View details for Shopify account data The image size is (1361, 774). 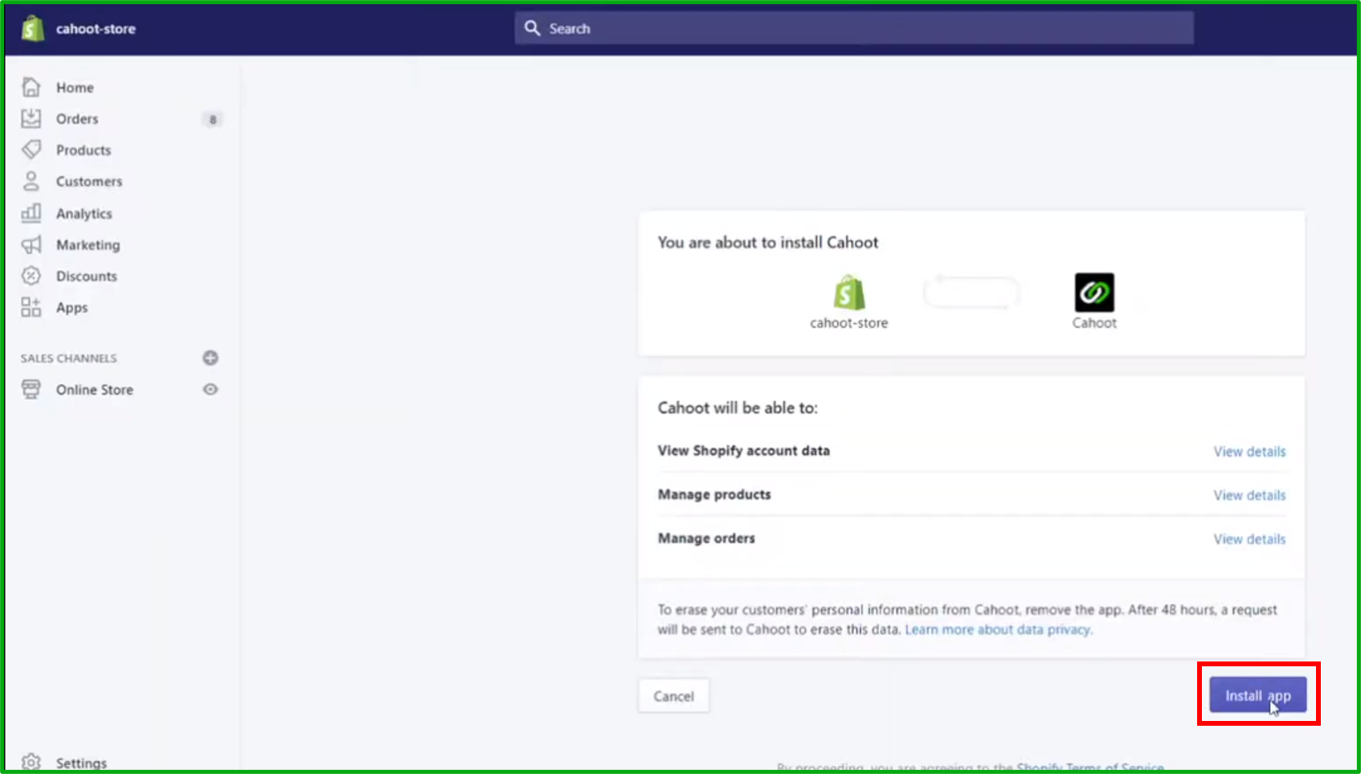[1249, 452]
